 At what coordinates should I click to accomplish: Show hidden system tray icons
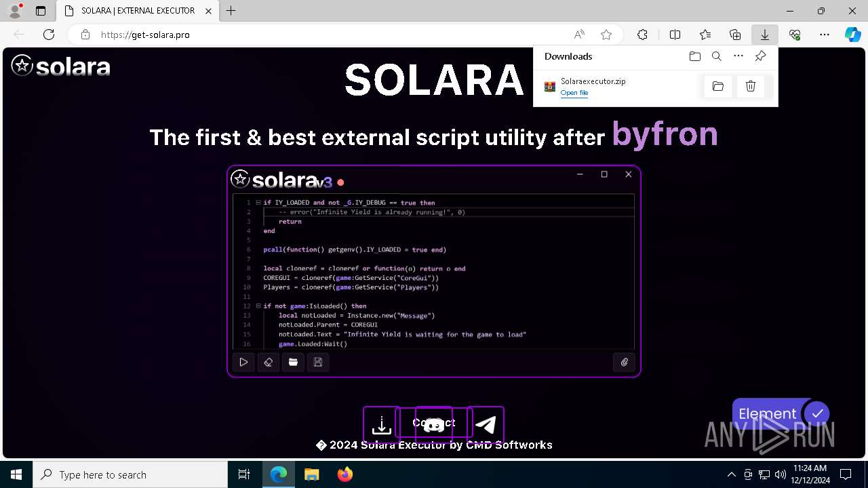(731, 474)
